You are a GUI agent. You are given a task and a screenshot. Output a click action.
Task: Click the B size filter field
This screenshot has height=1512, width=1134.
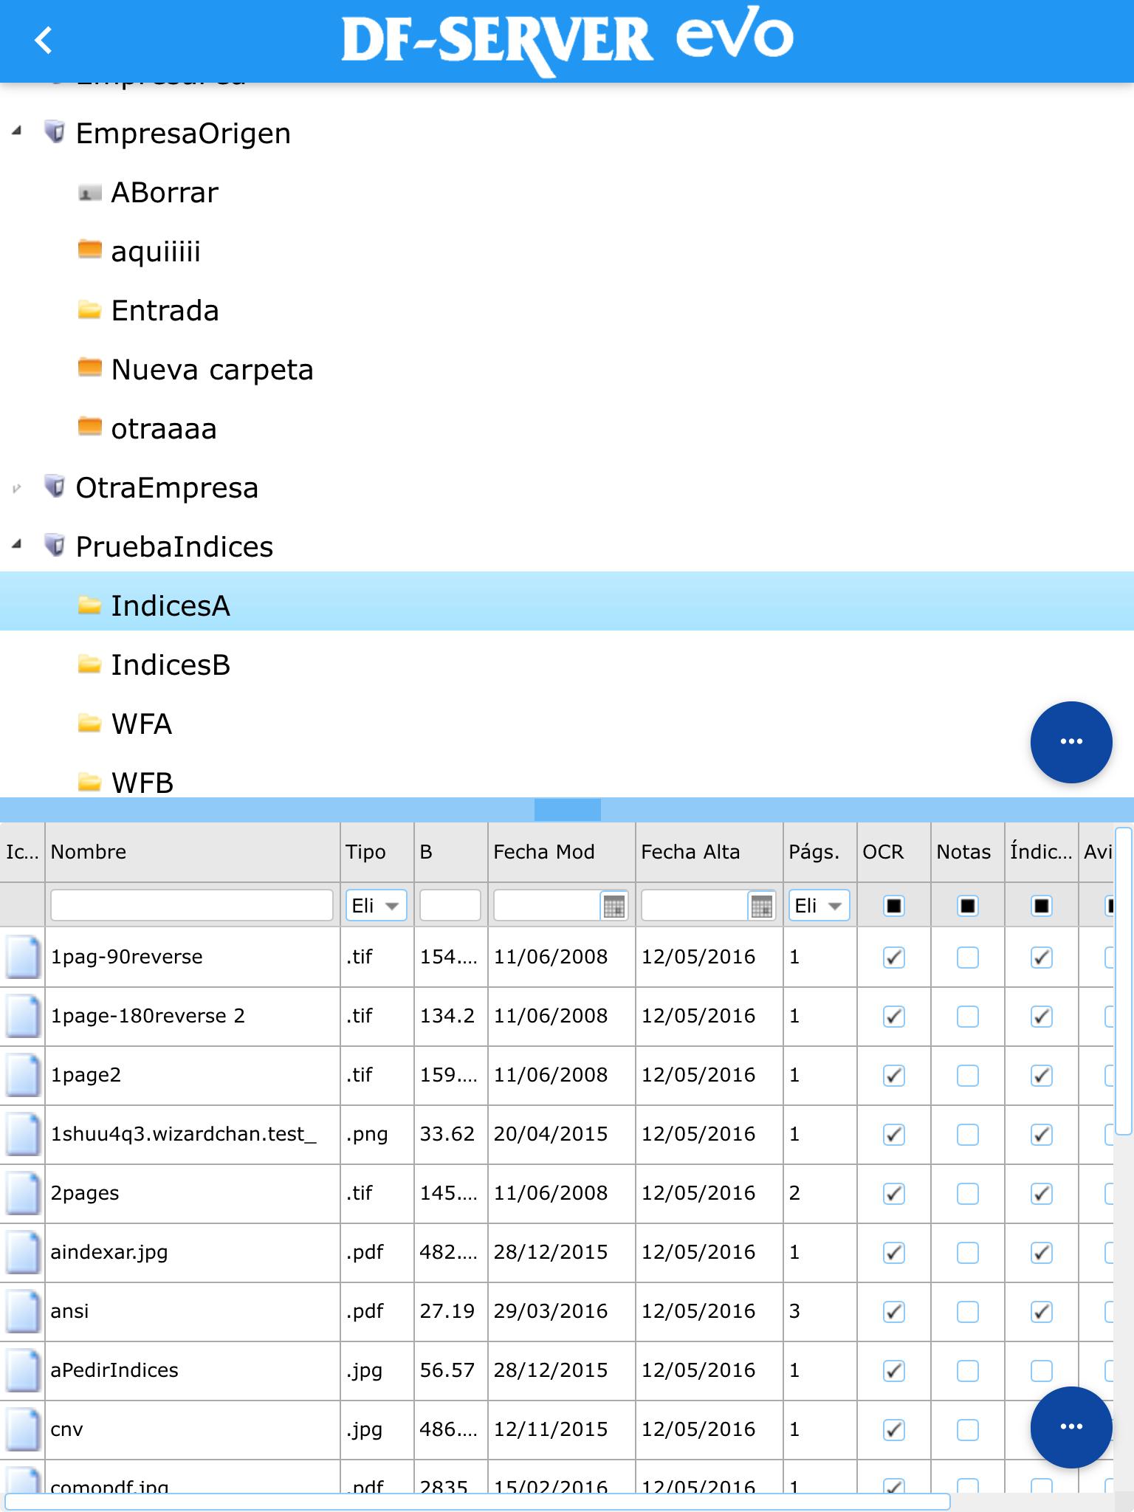450,906
